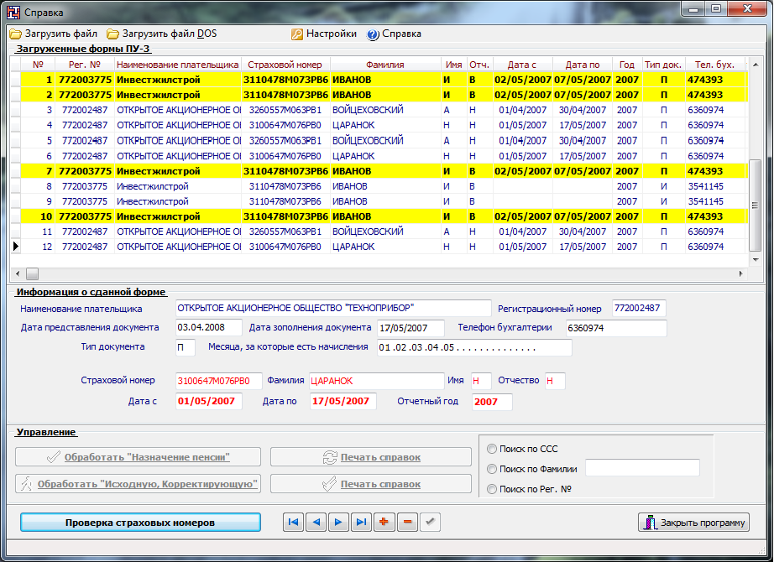This screenshot has height=562, width=774.
Task: Click Загрузить файл in the toolbar
Action: (x=54, y=34)
